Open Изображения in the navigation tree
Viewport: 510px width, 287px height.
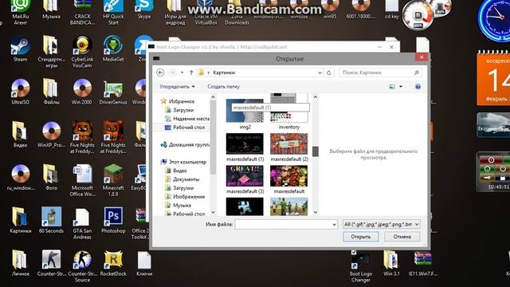[185, 197]
